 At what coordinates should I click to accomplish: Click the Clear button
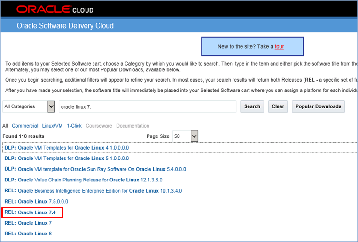coord(278,106)
